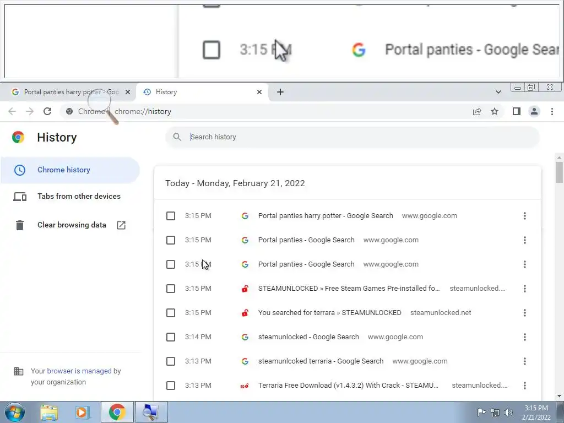Image resolution: width=564 pixels, height=423 pixels.
Task: Open more actions for the second 'Portal panties - Google Search' entry
Action: pyautogui.click(x=525, y=264)
